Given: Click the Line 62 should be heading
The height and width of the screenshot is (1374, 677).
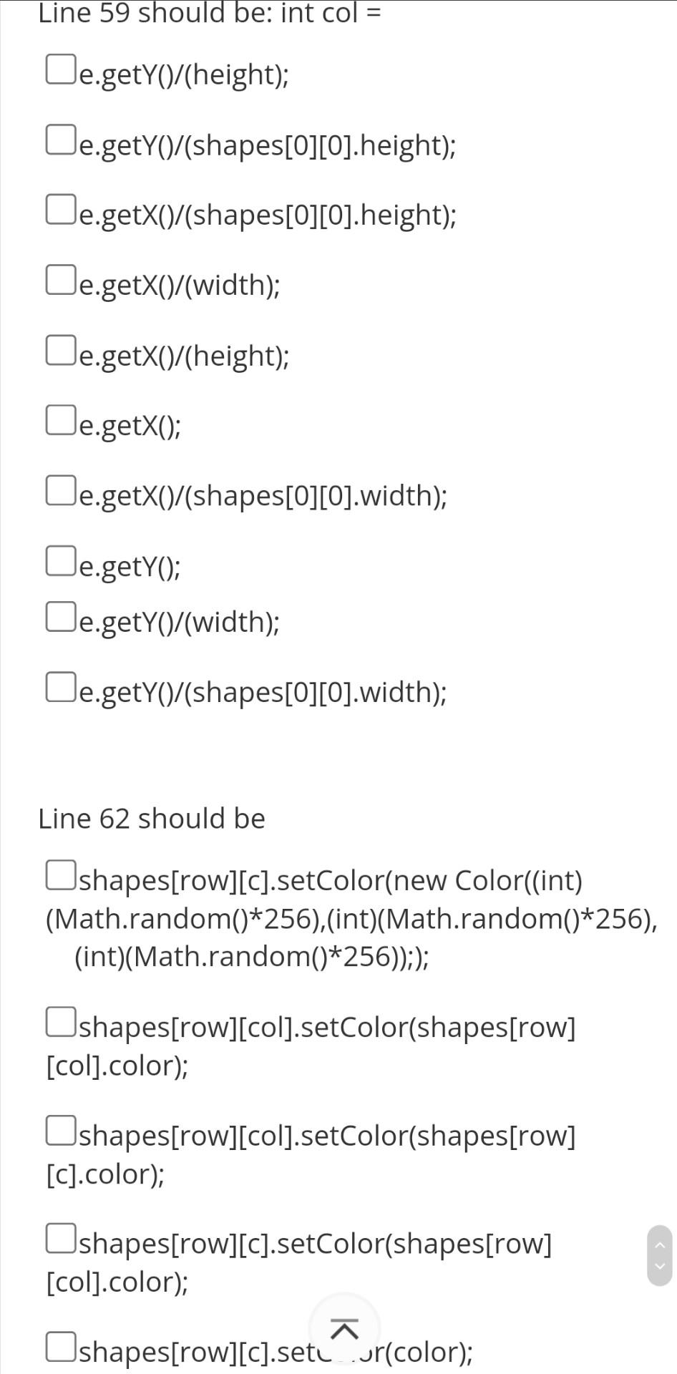Looking at the screenshot, I should [x=152, y=818].
